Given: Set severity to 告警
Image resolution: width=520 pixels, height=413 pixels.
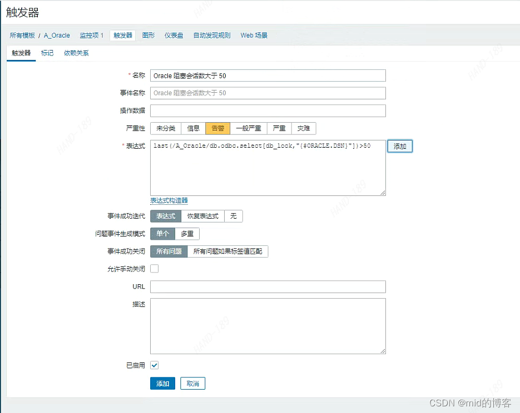Looking at the screenshot, I should click(x=218, y=128).
